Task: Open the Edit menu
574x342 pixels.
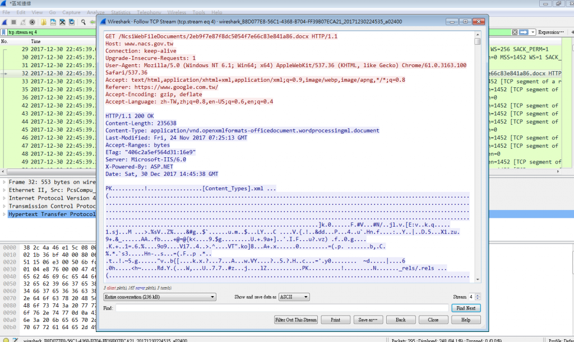Action: click(x=21, y=12)
